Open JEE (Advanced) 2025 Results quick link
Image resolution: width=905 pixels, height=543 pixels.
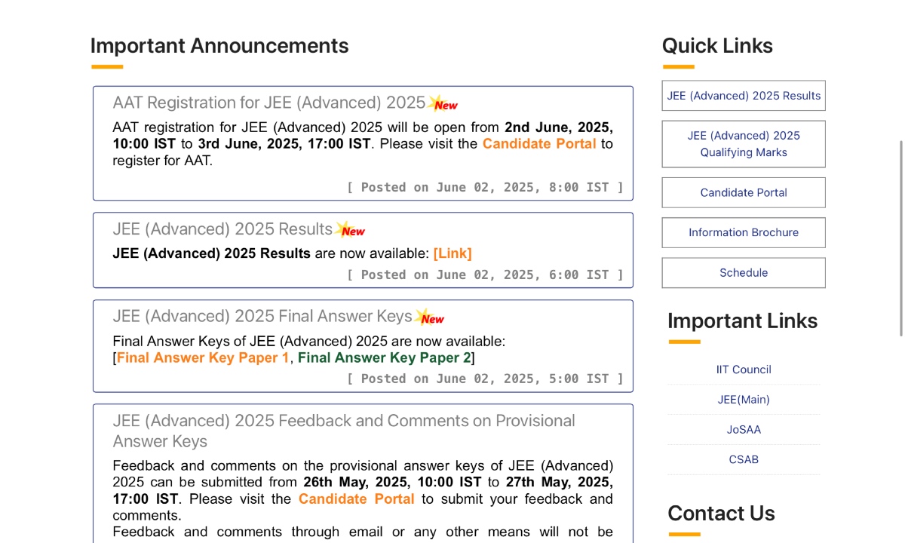tap(744, 96)
